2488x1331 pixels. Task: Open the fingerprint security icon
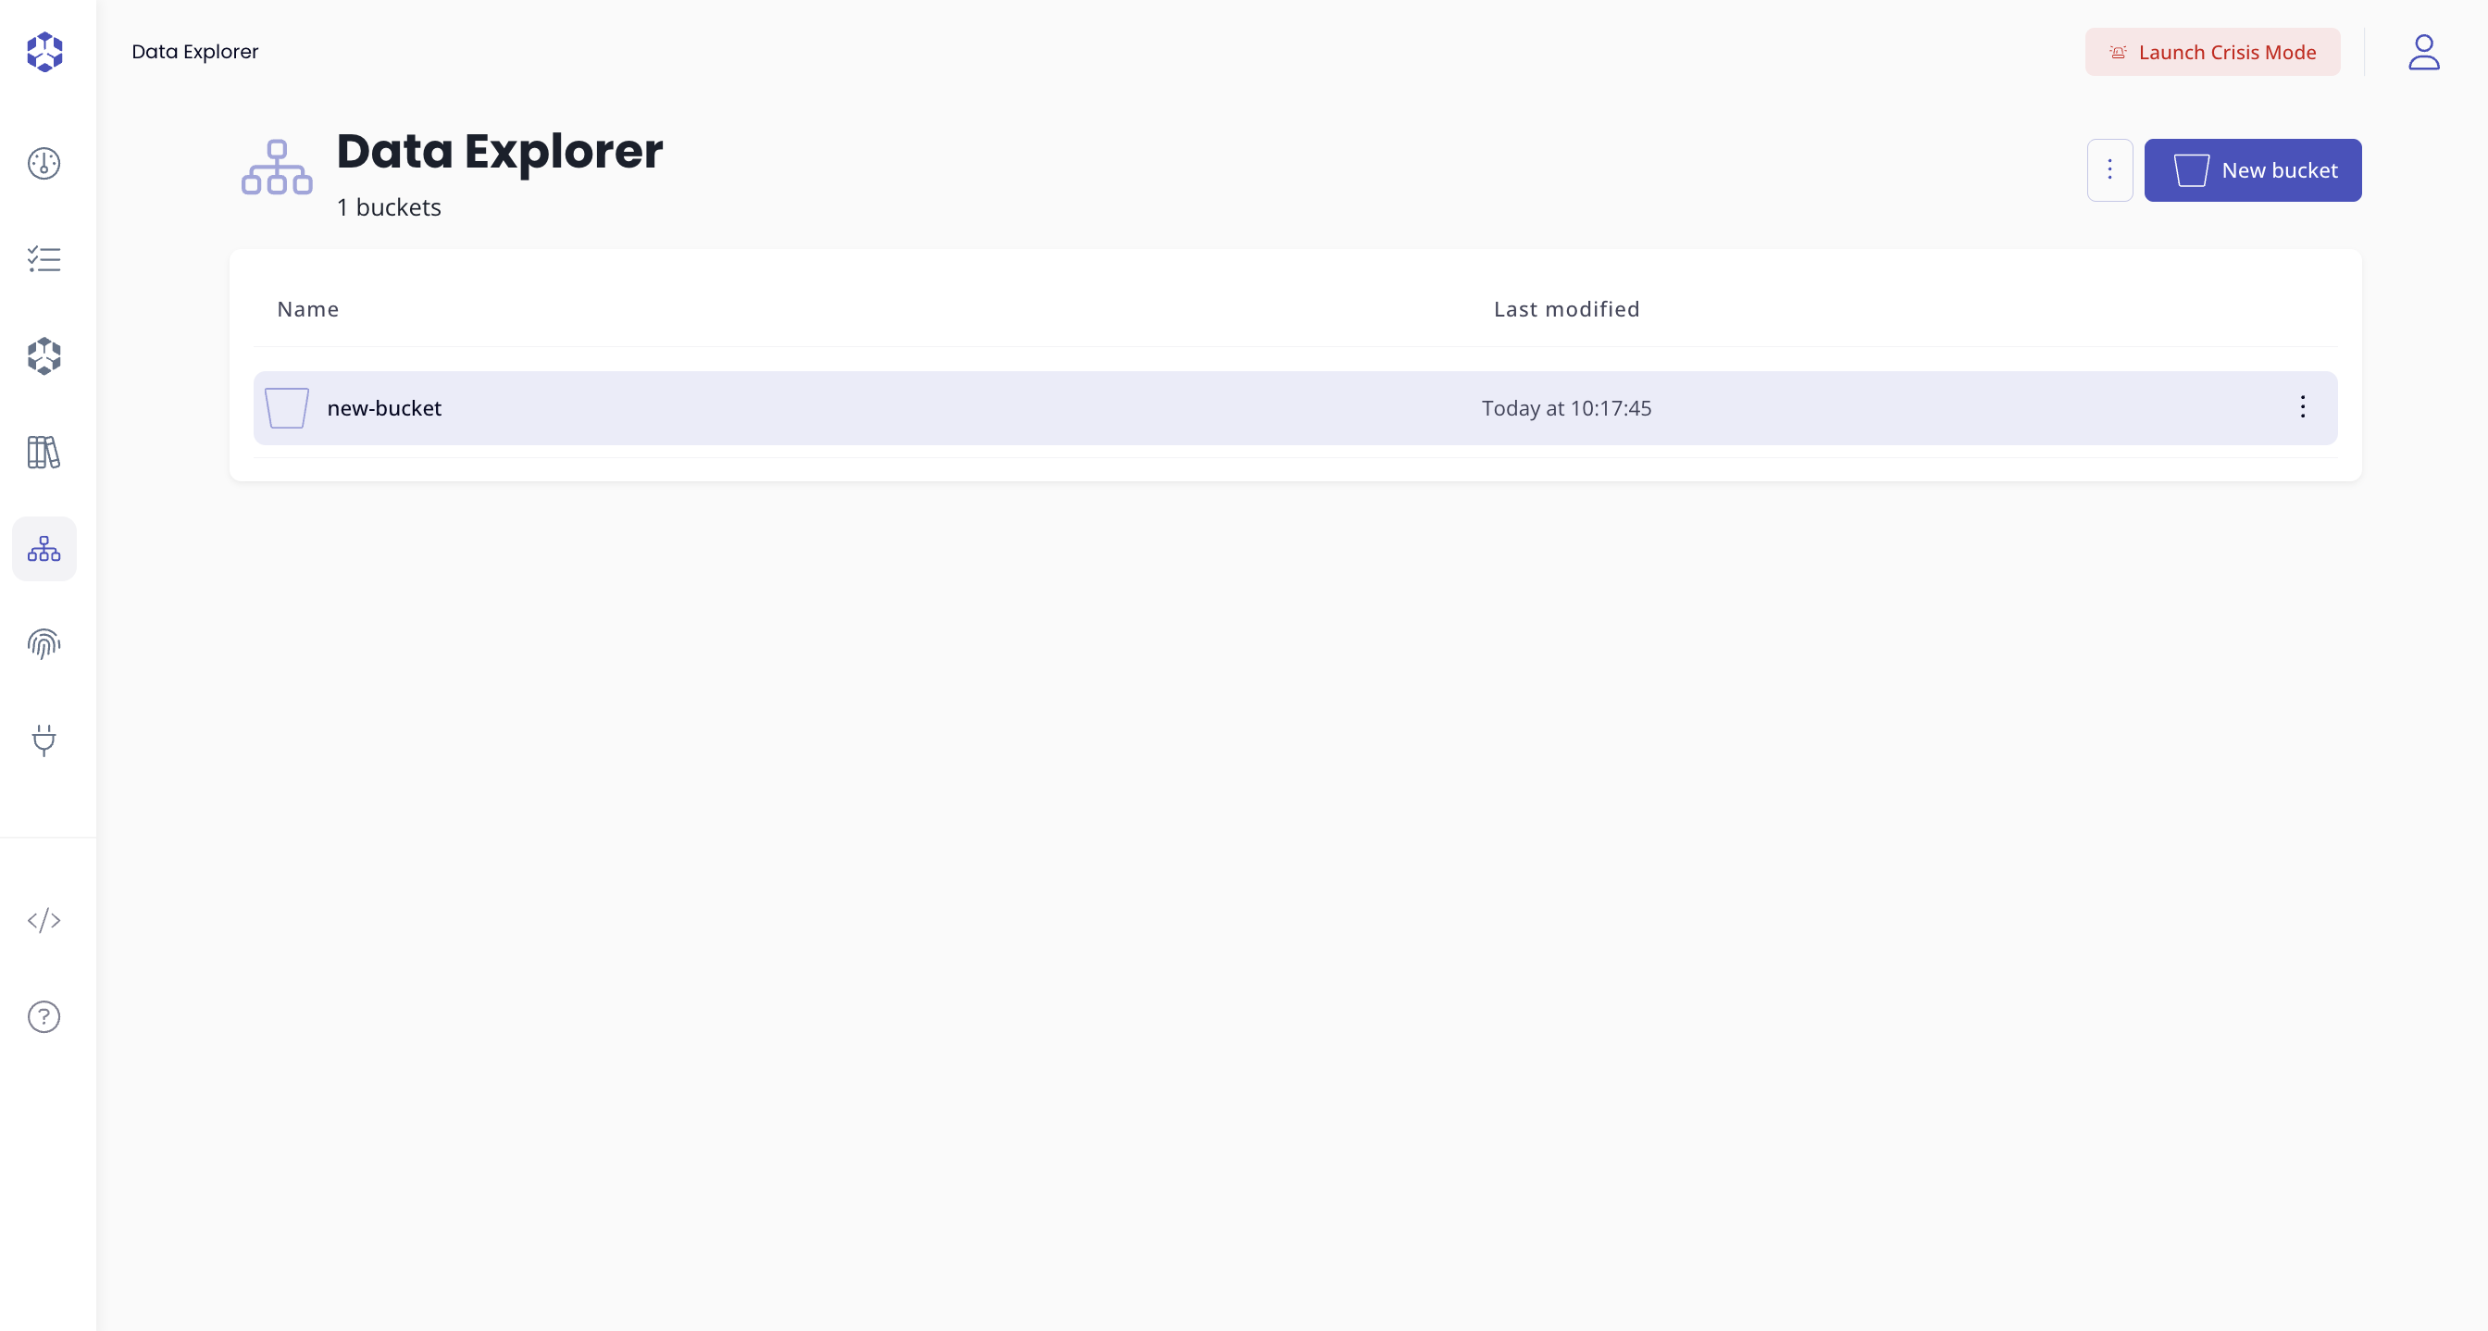tap(44, 643)
